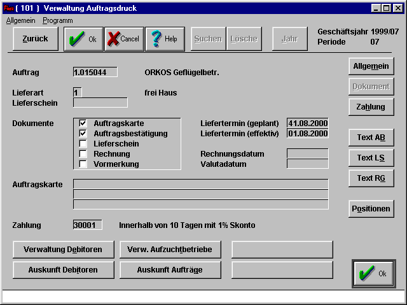The height and width of the screenshot is (305, 407).
Task: Click the application icon in the title bar
Action: click(8, 8)
